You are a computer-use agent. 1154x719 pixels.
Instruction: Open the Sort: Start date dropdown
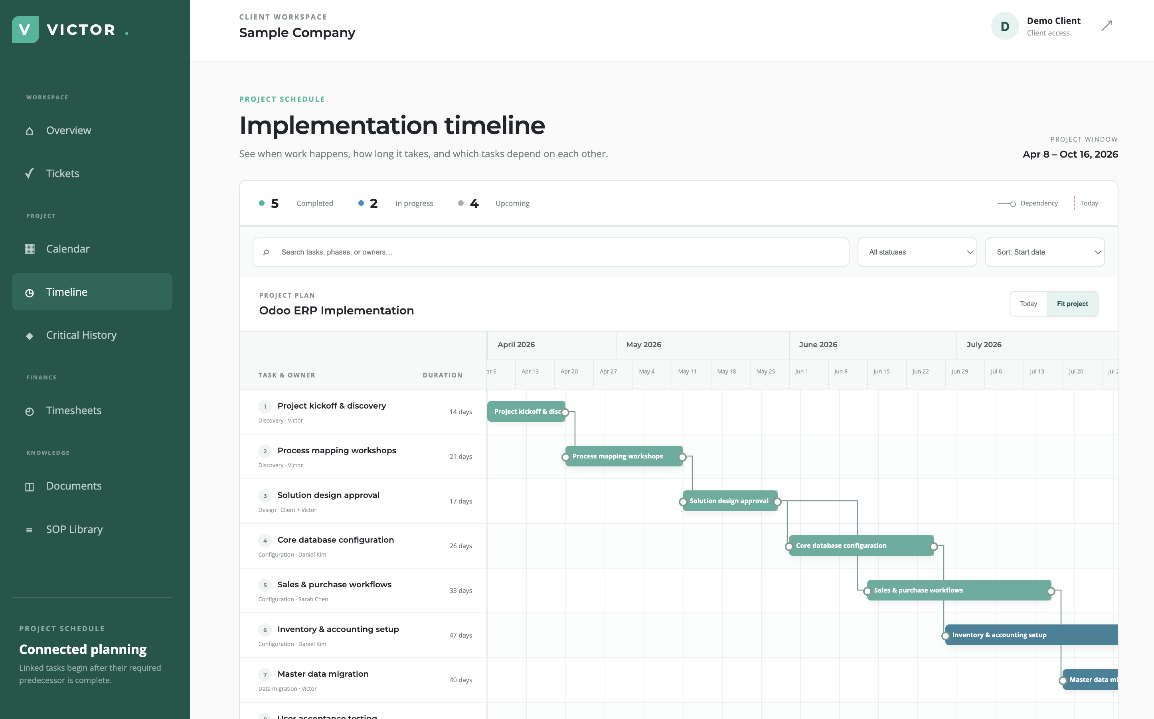[1045, 252]
